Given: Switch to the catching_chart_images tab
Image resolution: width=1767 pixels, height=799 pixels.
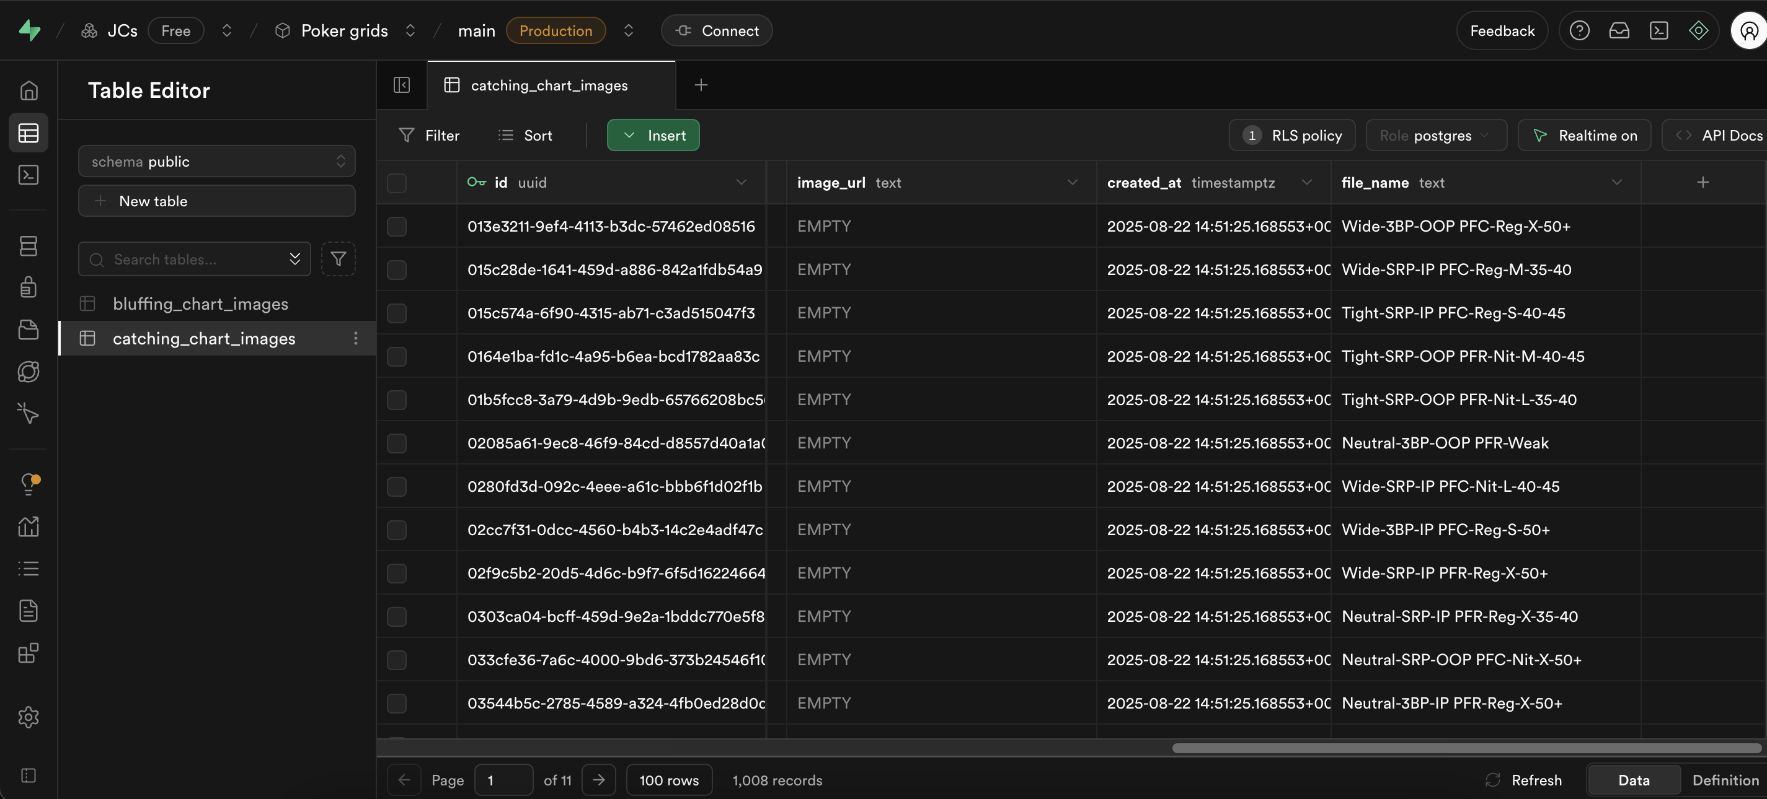Looking at the screenshot, I should coord(552,85).
